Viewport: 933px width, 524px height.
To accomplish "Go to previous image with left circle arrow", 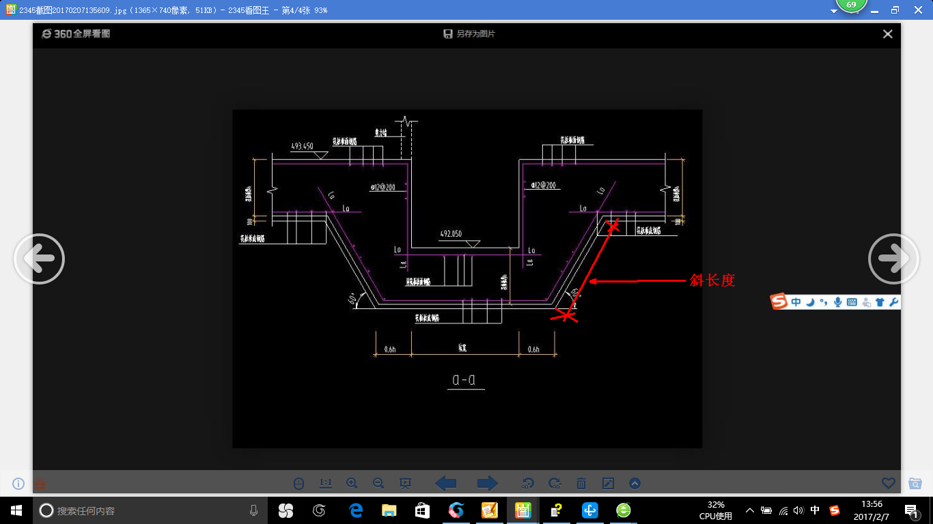I will click(39, 259).
